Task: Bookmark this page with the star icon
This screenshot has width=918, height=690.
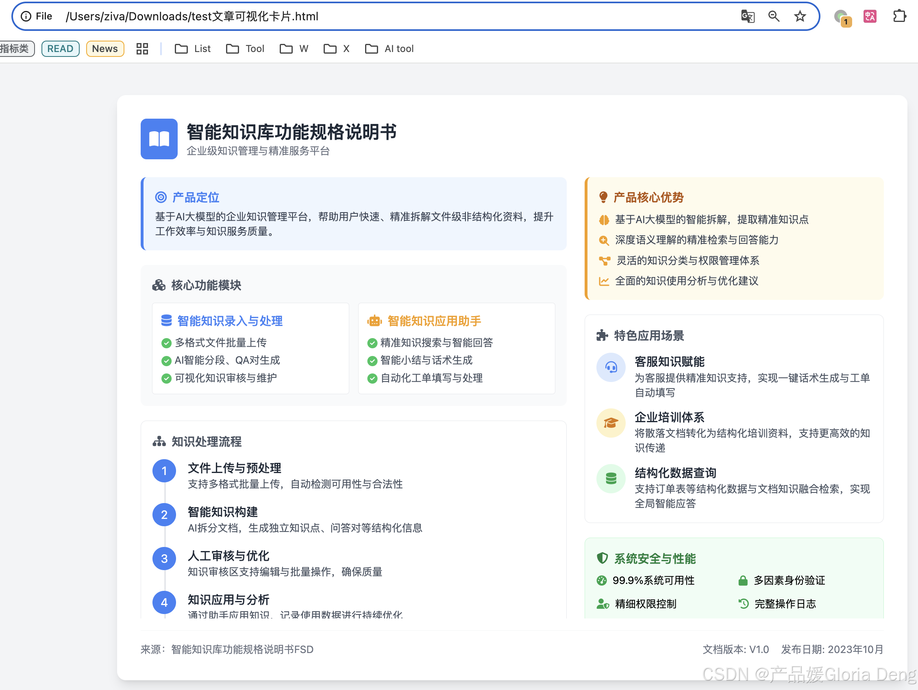Action: (800, 16)
